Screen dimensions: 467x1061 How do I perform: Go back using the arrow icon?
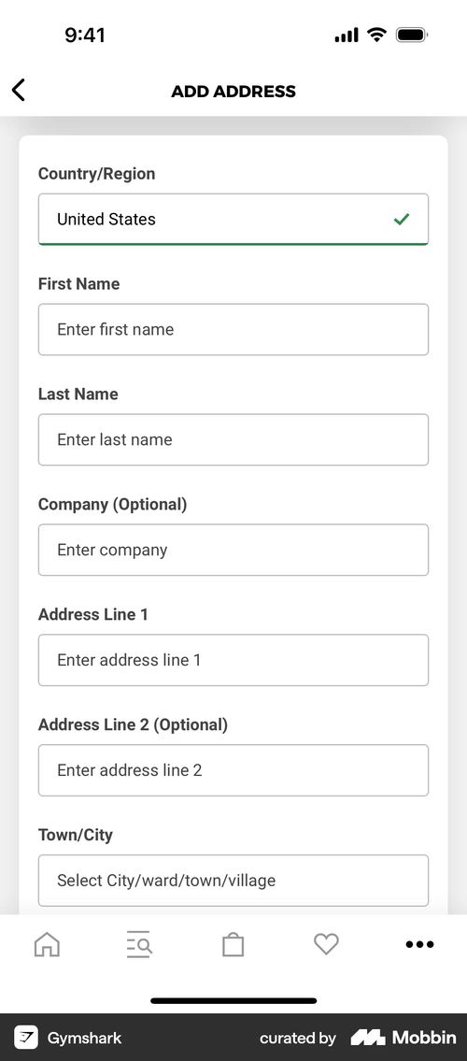(x=19, y=90)
